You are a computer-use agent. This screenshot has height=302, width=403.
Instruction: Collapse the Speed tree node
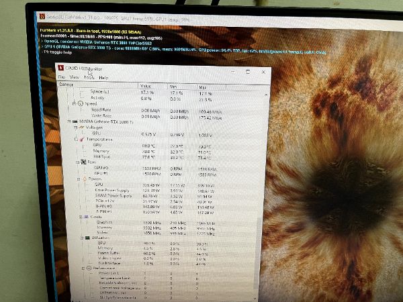tap(74, 103)
